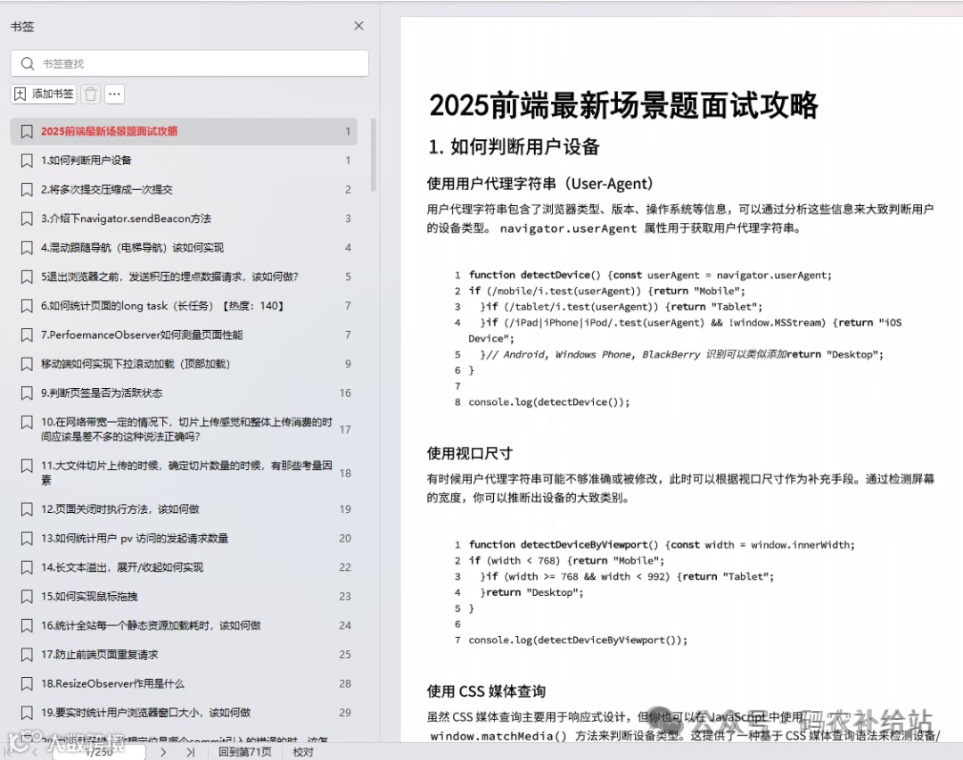
Task: Open the more options menu via ... icon
Action: [114, 94]
